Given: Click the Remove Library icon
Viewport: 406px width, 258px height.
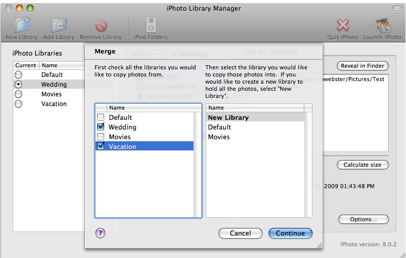Looking at the screenshot, I should 101,25.
